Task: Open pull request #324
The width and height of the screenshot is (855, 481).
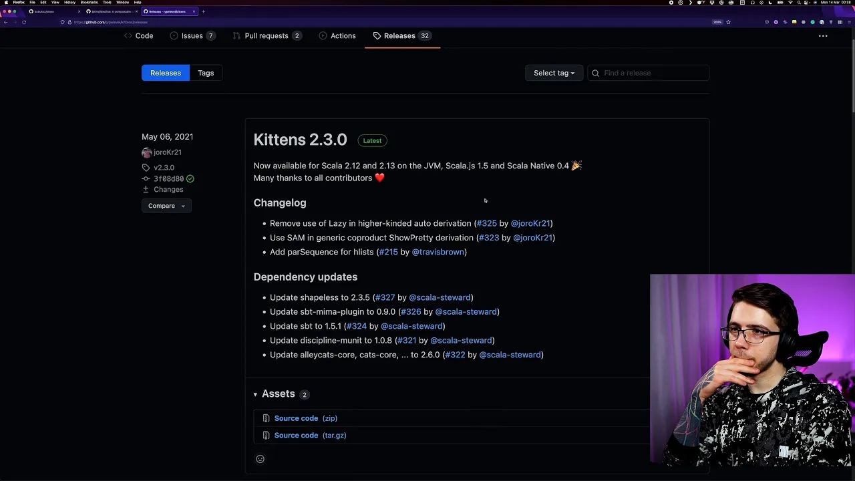Action: 357,326
